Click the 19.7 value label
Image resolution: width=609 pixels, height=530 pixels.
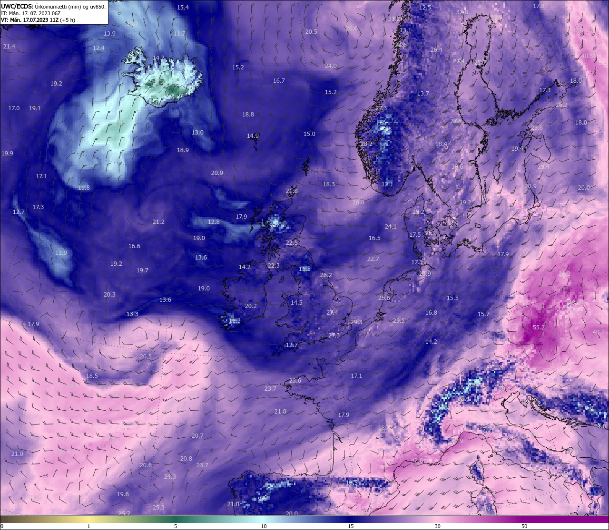pos(142,270)
